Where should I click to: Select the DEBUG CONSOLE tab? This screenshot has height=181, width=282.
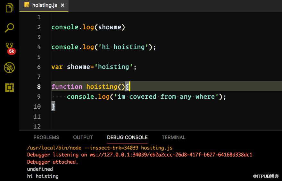(127, 137)
